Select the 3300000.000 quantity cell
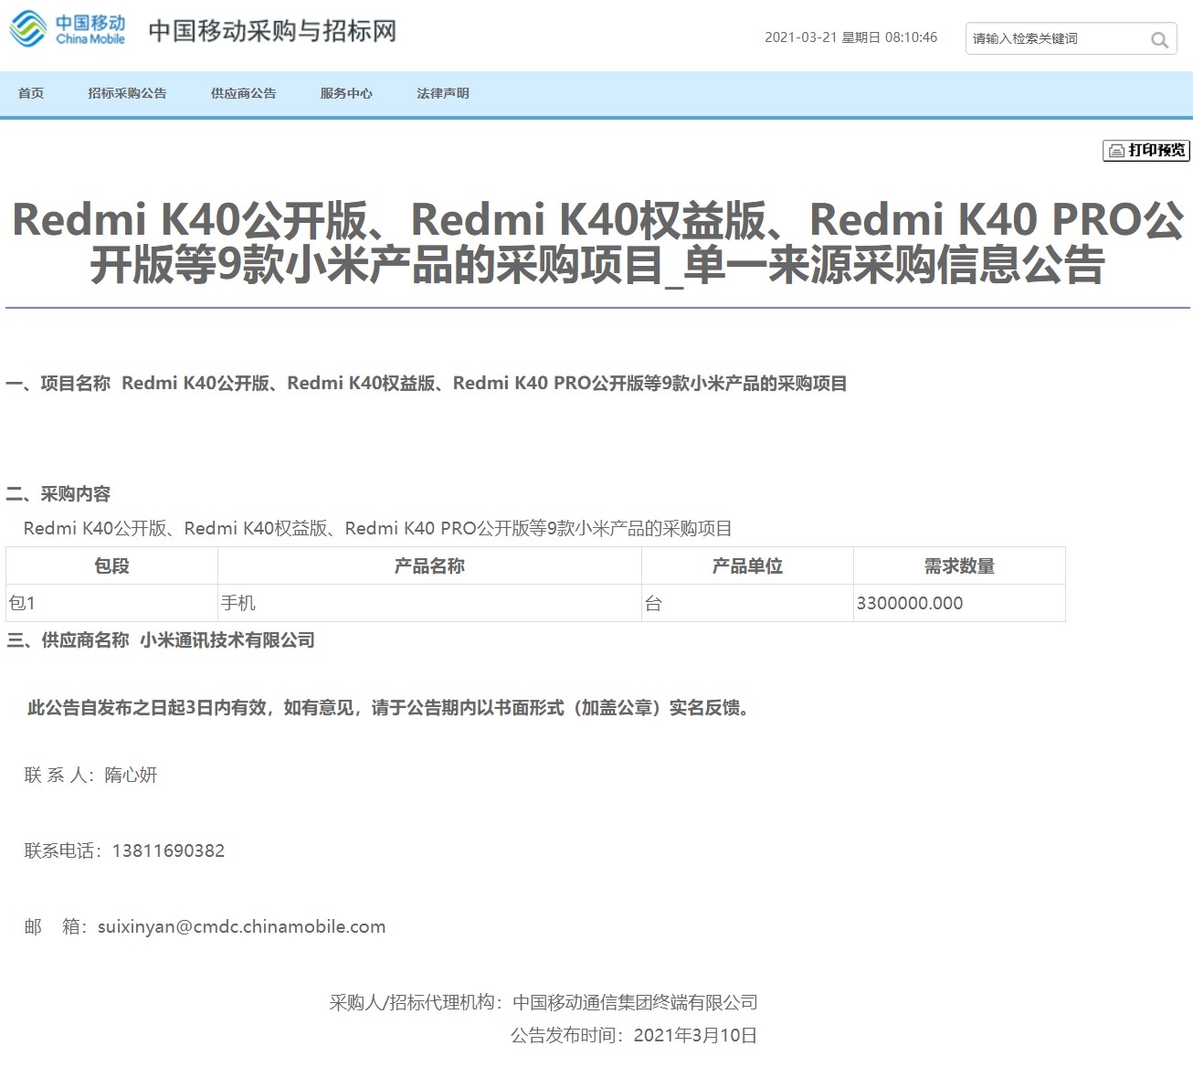The width and height of the screenshot is (1193, 1067). pos(910,603)
